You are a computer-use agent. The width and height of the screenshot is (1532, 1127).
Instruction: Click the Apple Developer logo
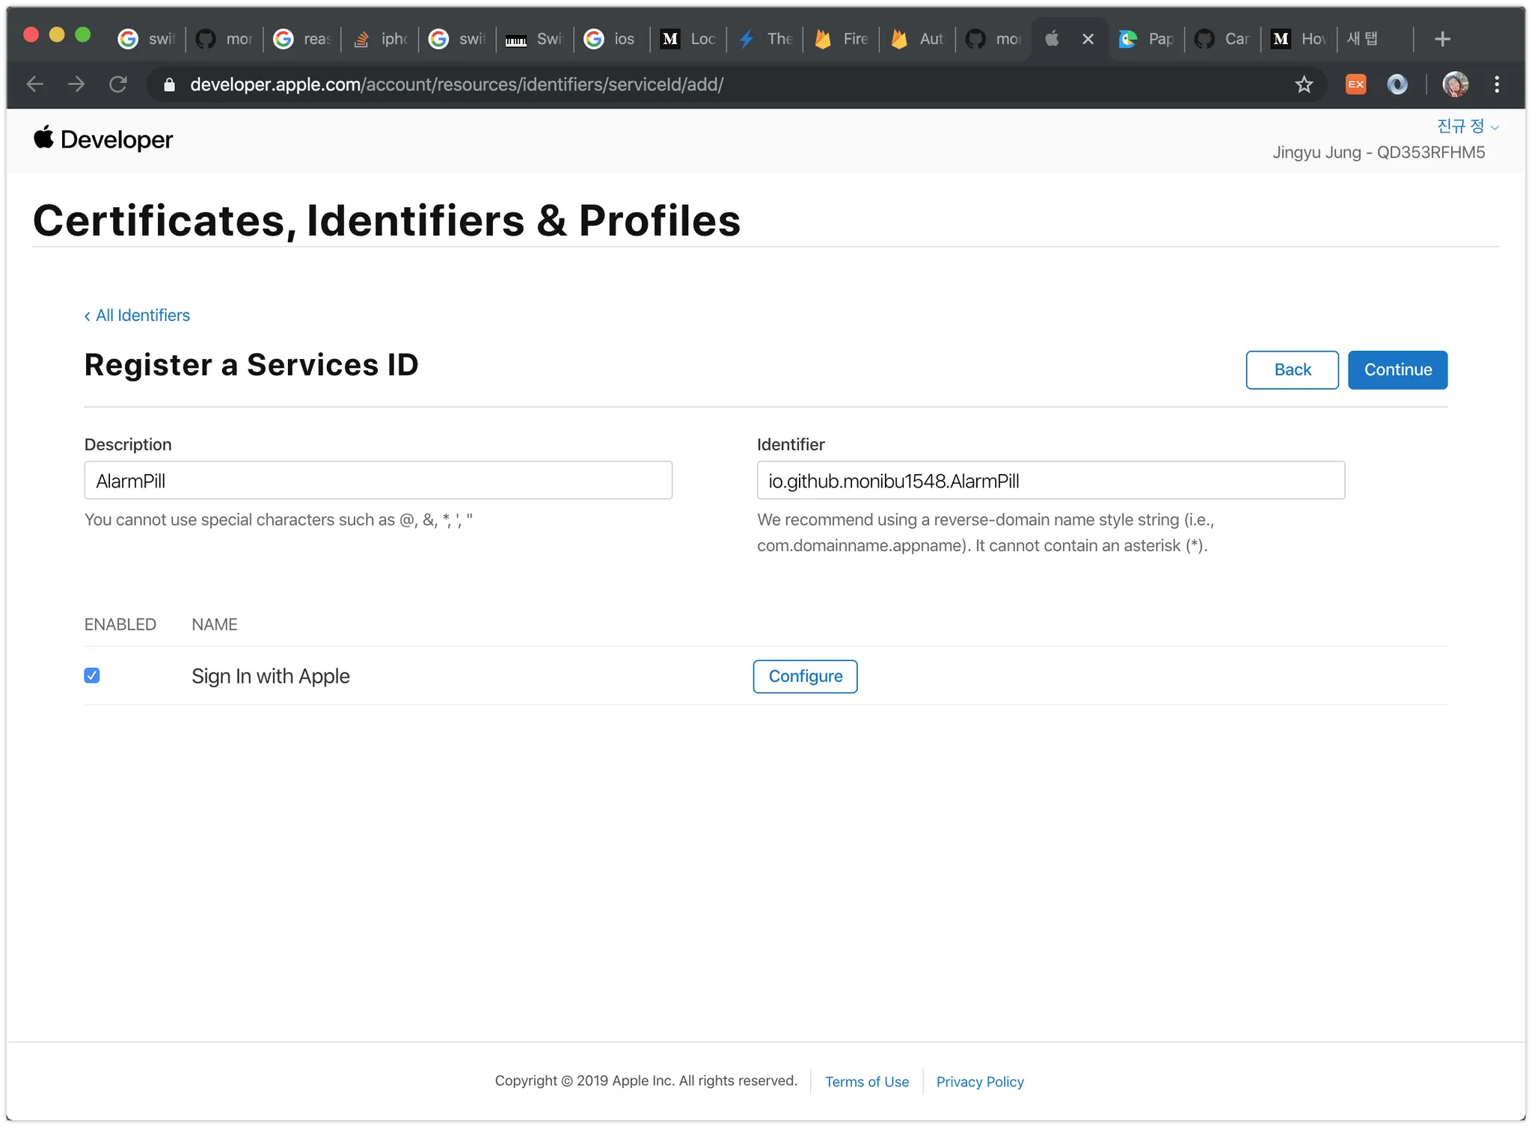[103, 139]
